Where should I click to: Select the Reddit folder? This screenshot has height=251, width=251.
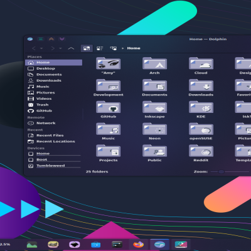pos(201,153)
